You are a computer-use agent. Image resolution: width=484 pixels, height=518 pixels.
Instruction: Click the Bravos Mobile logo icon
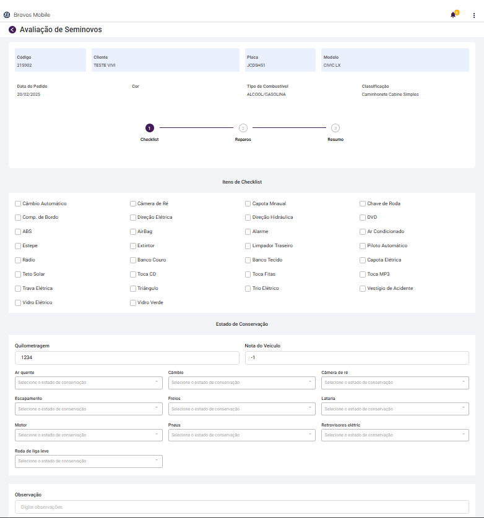pos(7,15)
